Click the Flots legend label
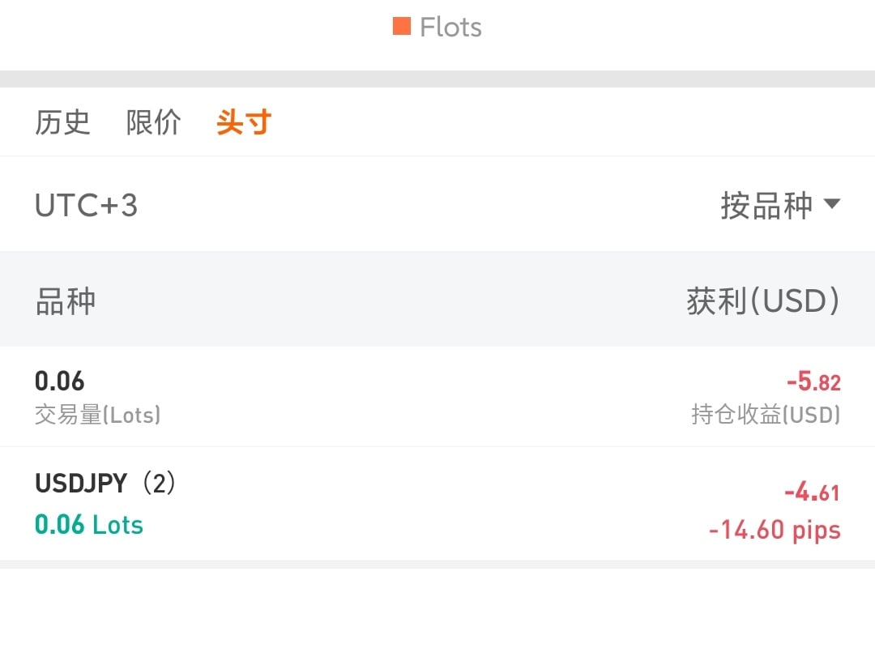The height and width of the screenshot is (665, 875). pyautogui.click(x=450, y=28)
